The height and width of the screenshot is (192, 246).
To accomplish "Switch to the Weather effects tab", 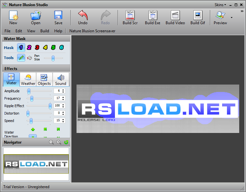I will coord(28,80).
